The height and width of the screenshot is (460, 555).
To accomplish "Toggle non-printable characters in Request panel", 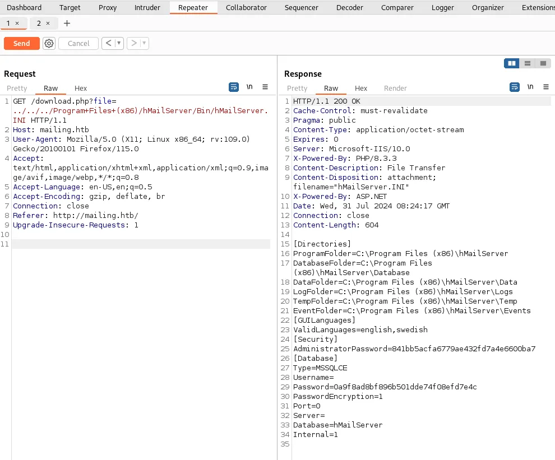I will pyautogui.click(x=249, y=87).
